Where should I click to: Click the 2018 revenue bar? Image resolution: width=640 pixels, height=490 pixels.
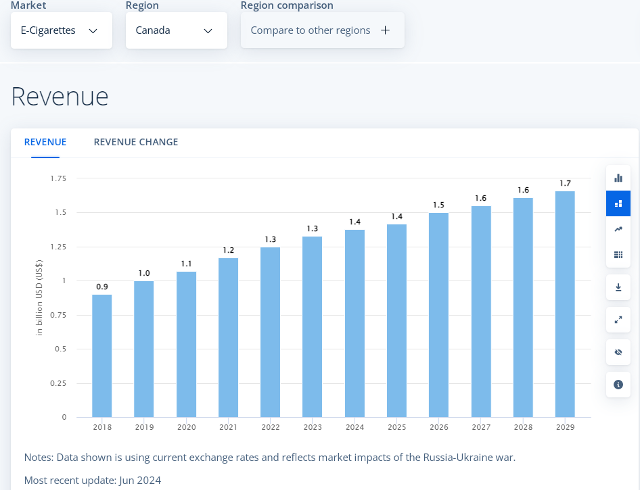point(102,356)
